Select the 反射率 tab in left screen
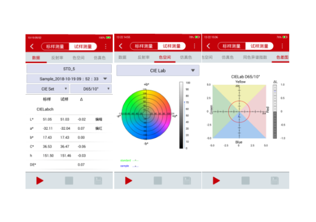 click(x=57, y=58)
